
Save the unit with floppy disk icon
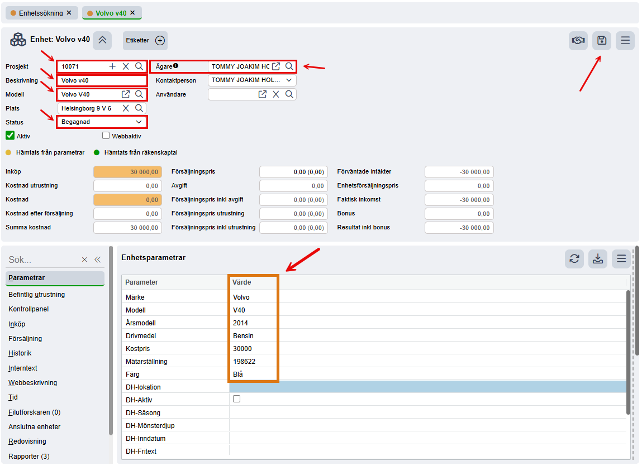pos(601,41)
